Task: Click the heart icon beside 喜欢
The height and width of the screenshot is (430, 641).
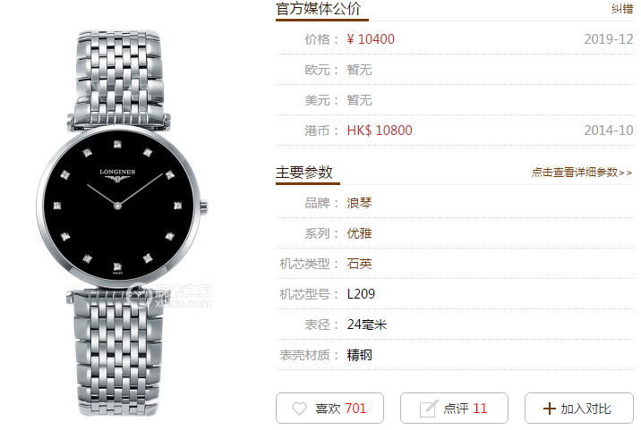Action: point(299,409)
